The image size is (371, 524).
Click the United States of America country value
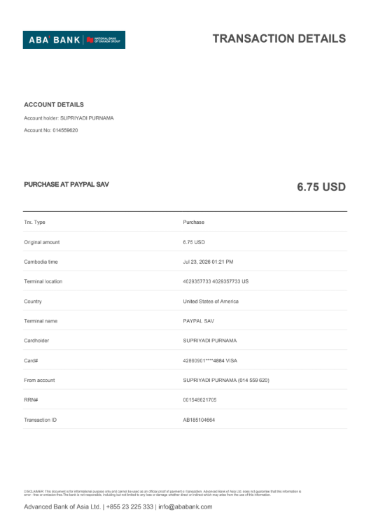211,302
